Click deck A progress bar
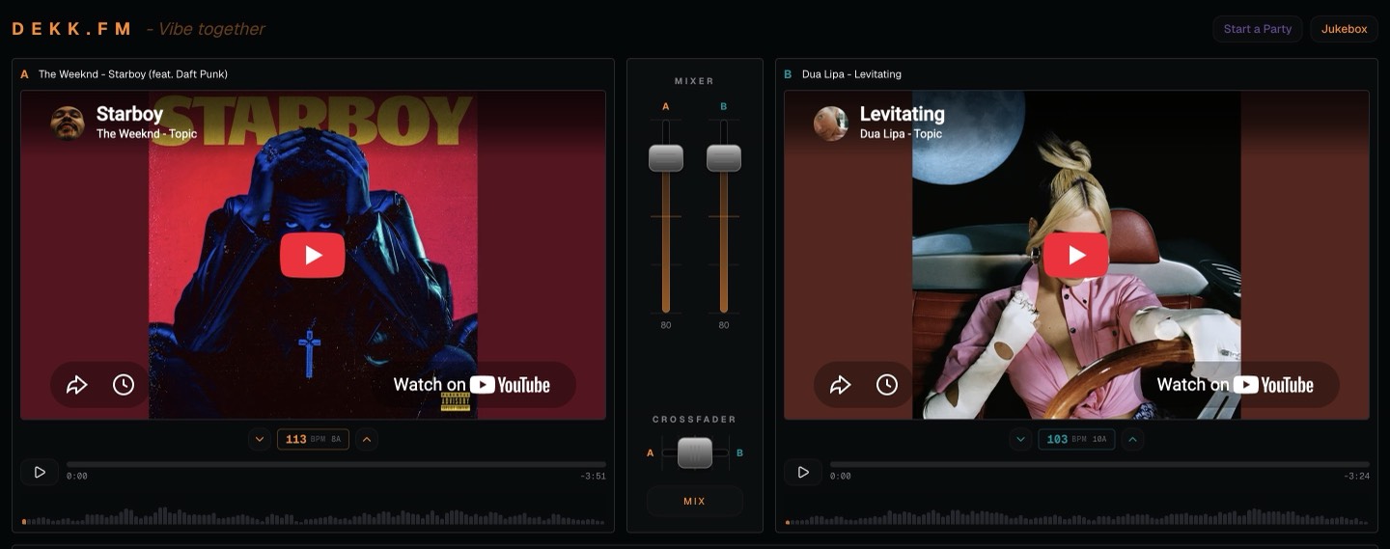Screen dimensions: 1390x549 336,464
